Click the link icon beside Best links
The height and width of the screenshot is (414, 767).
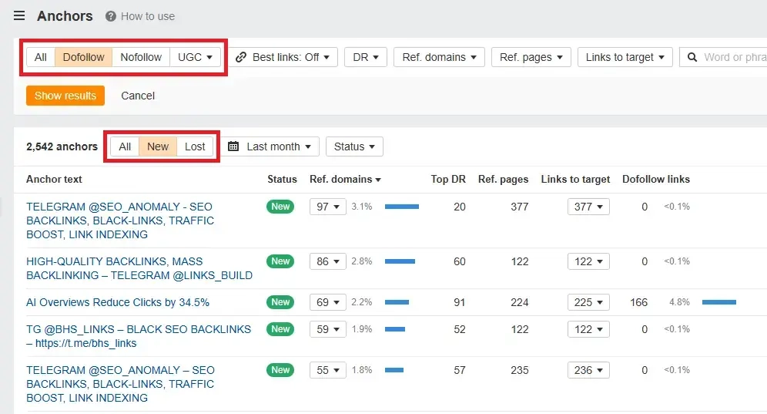pyautogui.click(x=241, y=57)
